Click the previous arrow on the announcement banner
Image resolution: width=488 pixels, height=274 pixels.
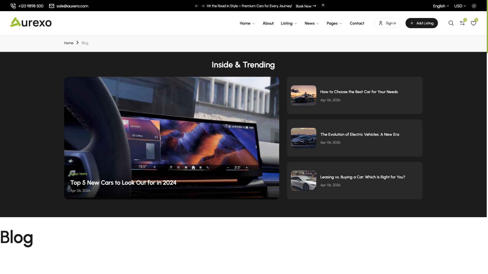196,6
